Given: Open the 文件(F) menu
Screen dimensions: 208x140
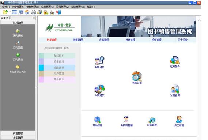Looking at the screenshot, I should (6, 7).
